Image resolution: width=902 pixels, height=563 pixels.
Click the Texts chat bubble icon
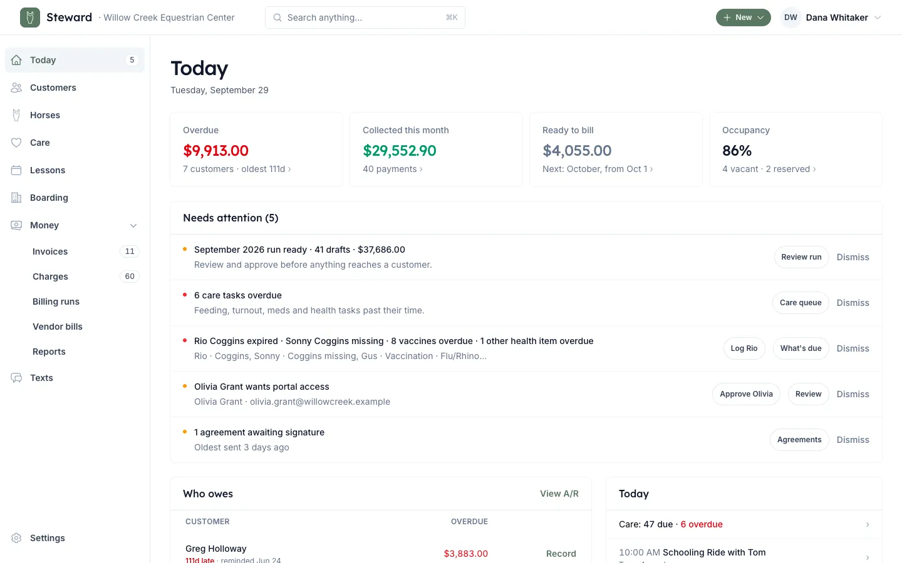click(x=17, y=378)
